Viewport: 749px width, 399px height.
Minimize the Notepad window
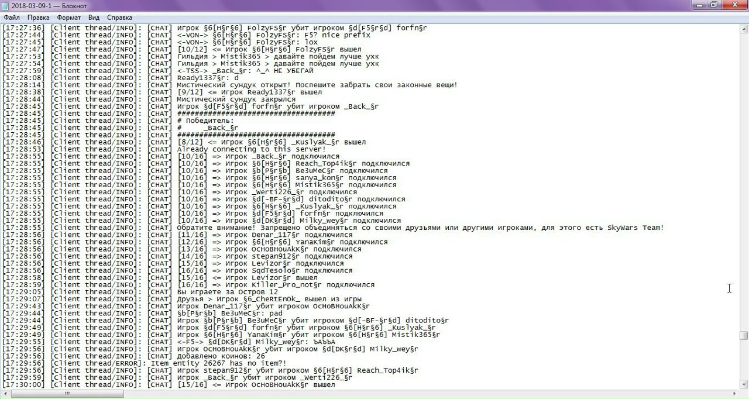[x=699, y=5]
